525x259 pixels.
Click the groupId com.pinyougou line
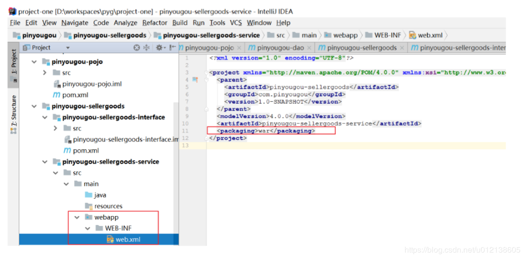coord(284,94)
